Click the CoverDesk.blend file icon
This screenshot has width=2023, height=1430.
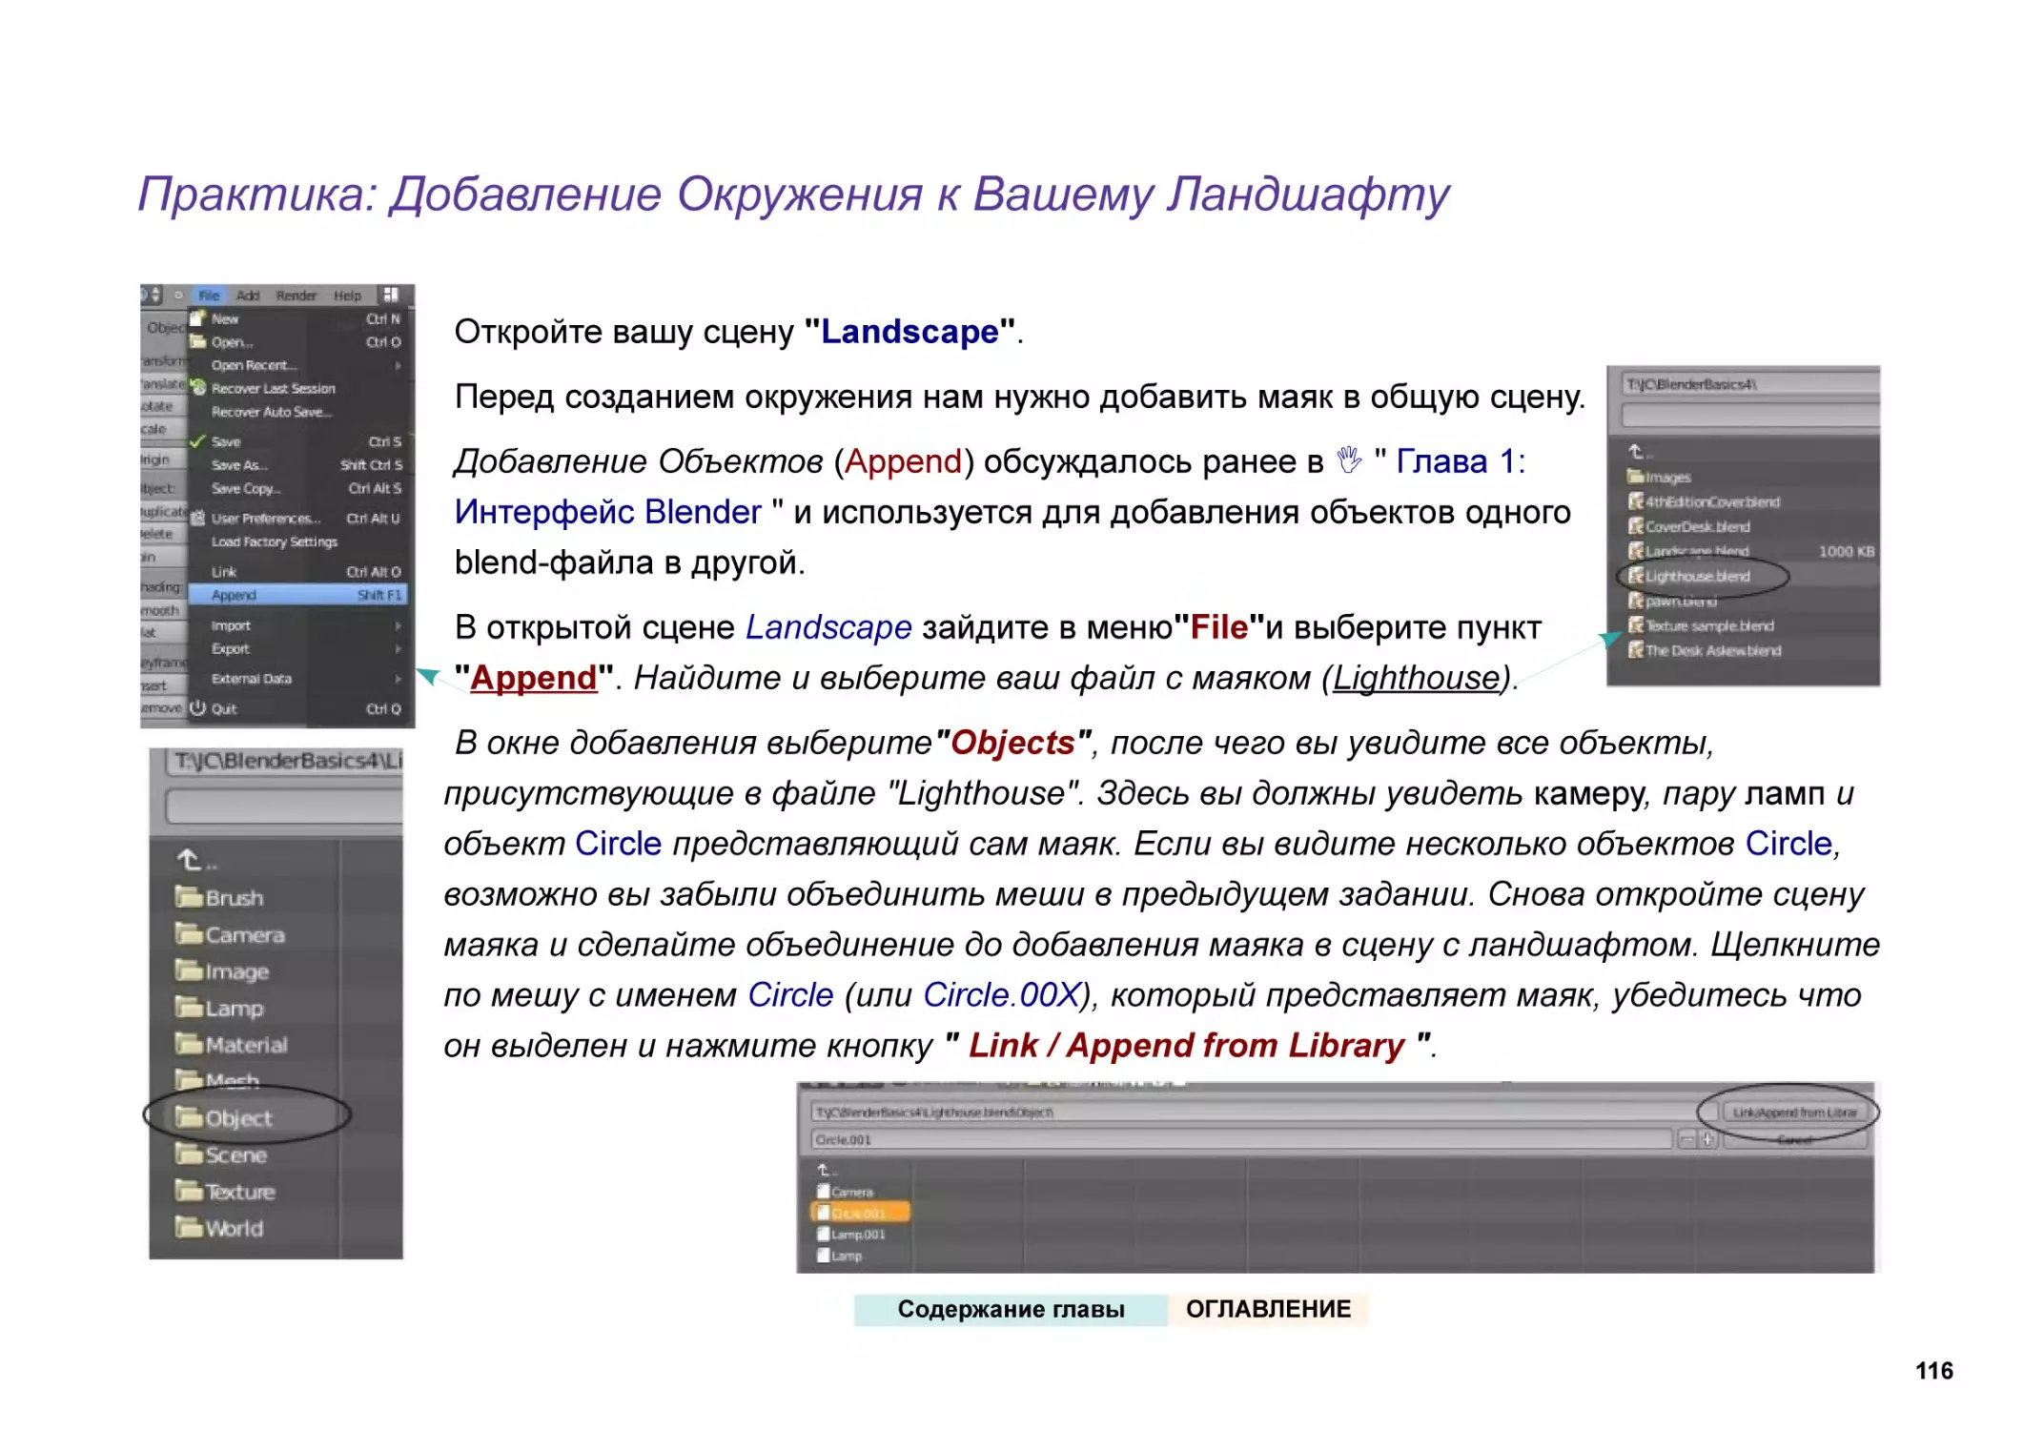pos(1636,526)
